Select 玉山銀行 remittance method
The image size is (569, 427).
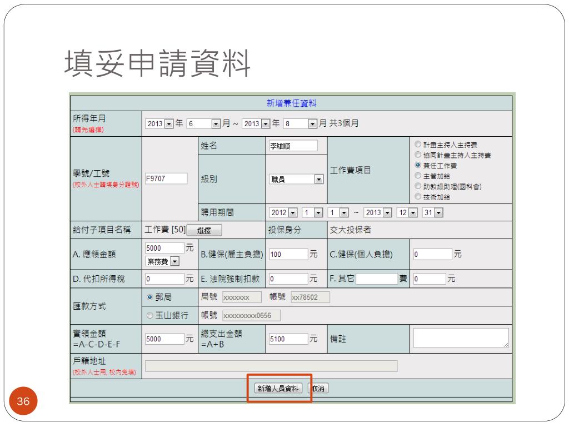pyautogui.click(x=149, y=316)
